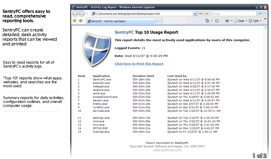
Task: Maximize the Internet Explorer window
Action: click(x=261, y=7)
